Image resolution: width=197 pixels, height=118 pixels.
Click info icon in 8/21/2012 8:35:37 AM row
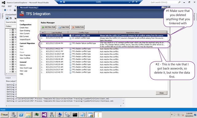click(70, 70)
